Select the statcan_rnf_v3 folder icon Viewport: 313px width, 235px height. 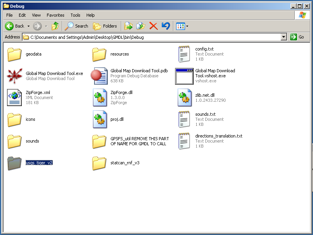click(x=99, y=163)
